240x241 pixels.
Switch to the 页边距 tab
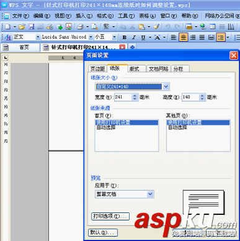(97, 69)
